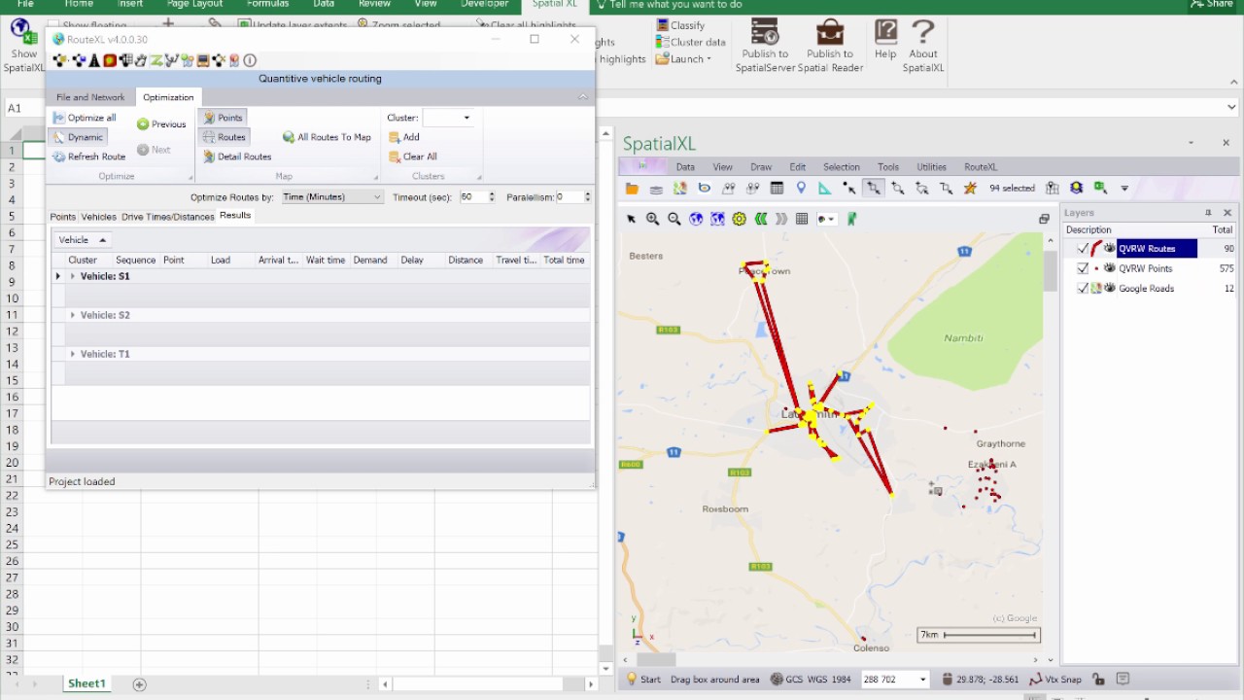Switch to the Vehicles tab
This screenshot has width=1244, height=700.
point(98,217)
